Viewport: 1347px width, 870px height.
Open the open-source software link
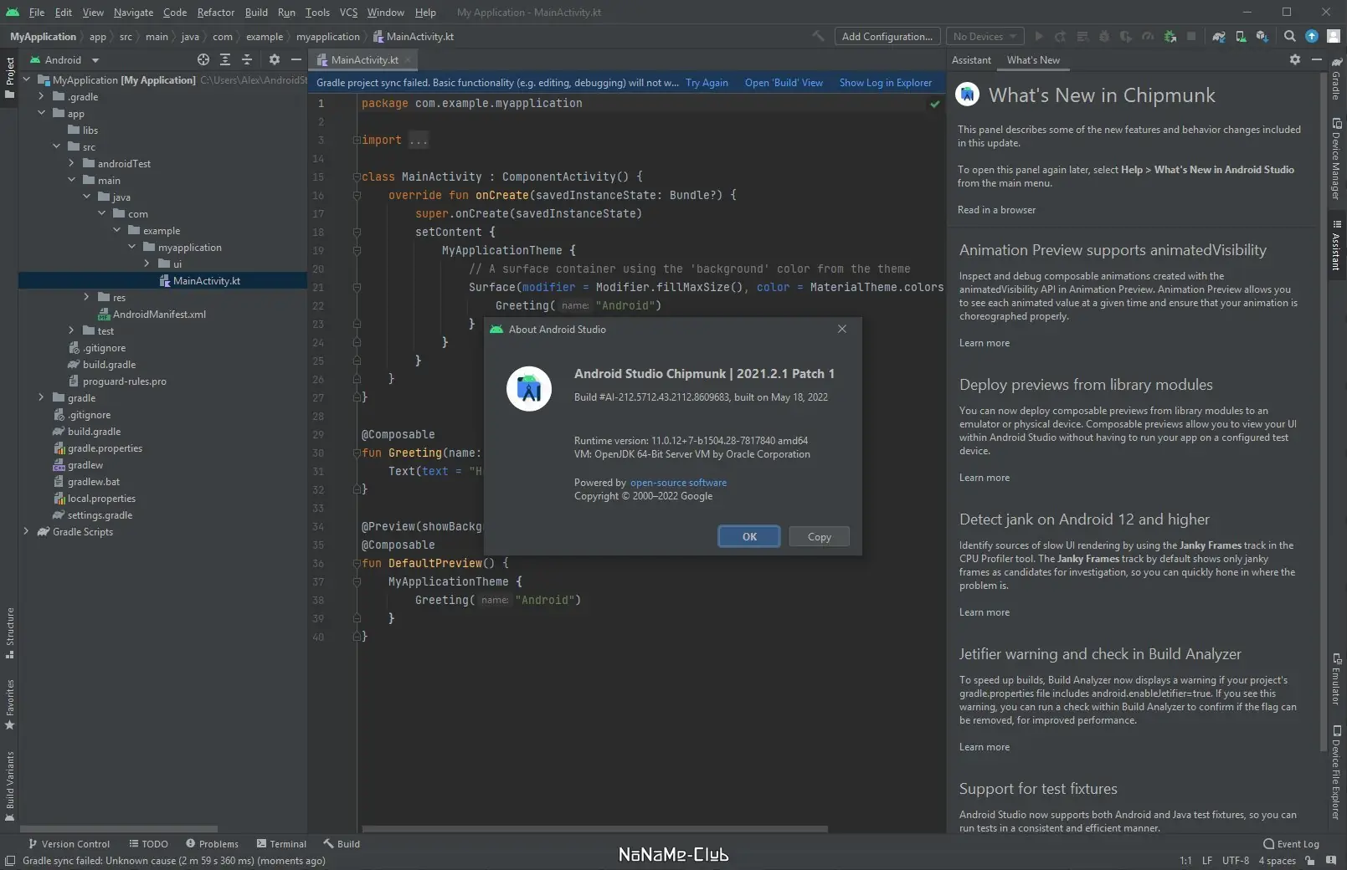678,483
